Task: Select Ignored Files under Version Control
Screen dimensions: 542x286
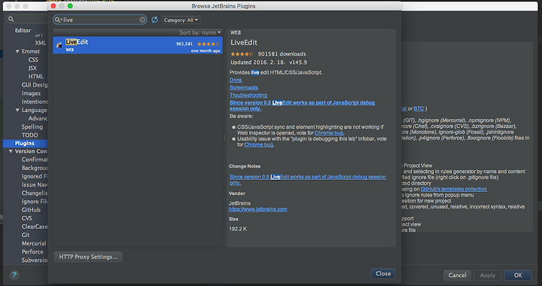Action: point(34,176)
